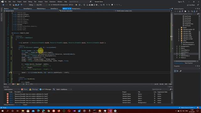Image resolution: width=201 pixels, height=113 pixels.
Task: Select Resource.designer.cs in the Solution Explorer
Action: pos(189,45)
